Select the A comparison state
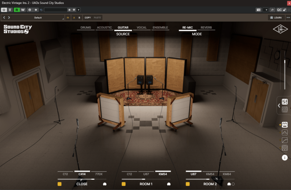 [74, 18]
